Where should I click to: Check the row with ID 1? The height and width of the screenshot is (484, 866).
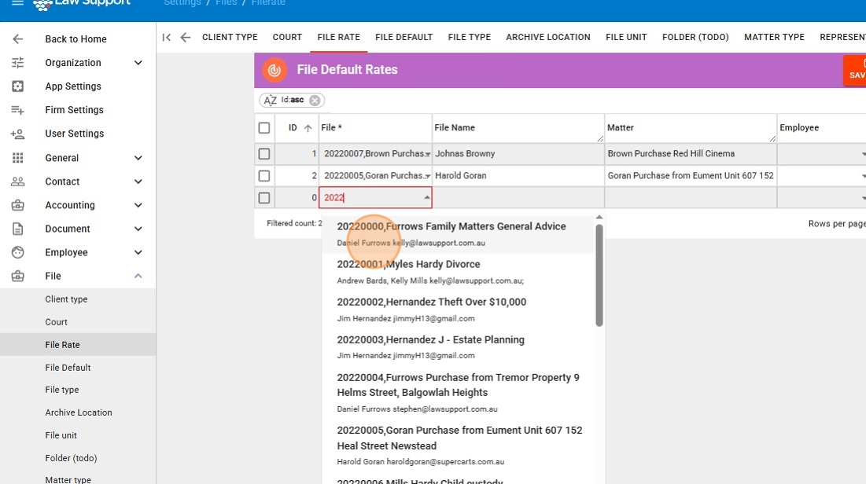(x=264, y=154)
